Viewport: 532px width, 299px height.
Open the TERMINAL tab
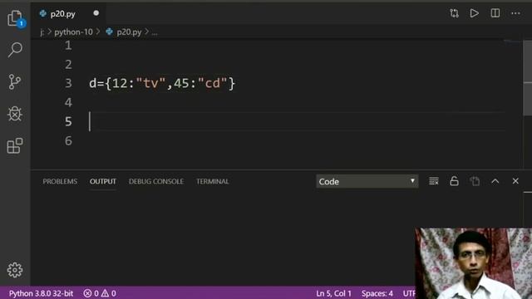point(213,181)
